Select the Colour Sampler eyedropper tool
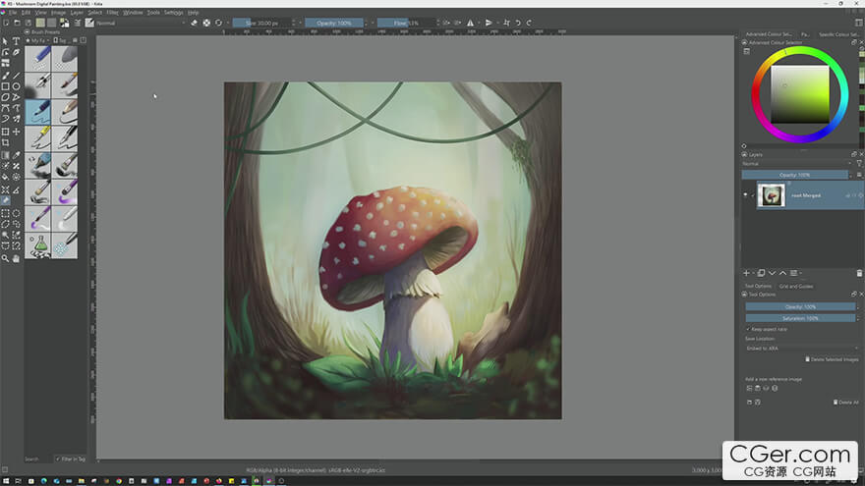865x486 pixels. [x=16, y=155]
